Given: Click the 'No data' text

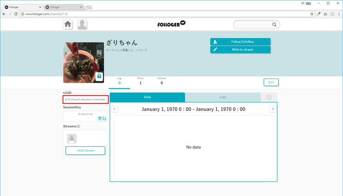Looking at the screenshot, I should tap(193, 147).
